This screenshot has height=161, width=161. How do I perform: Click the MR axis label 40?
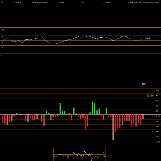click(157, 106)
